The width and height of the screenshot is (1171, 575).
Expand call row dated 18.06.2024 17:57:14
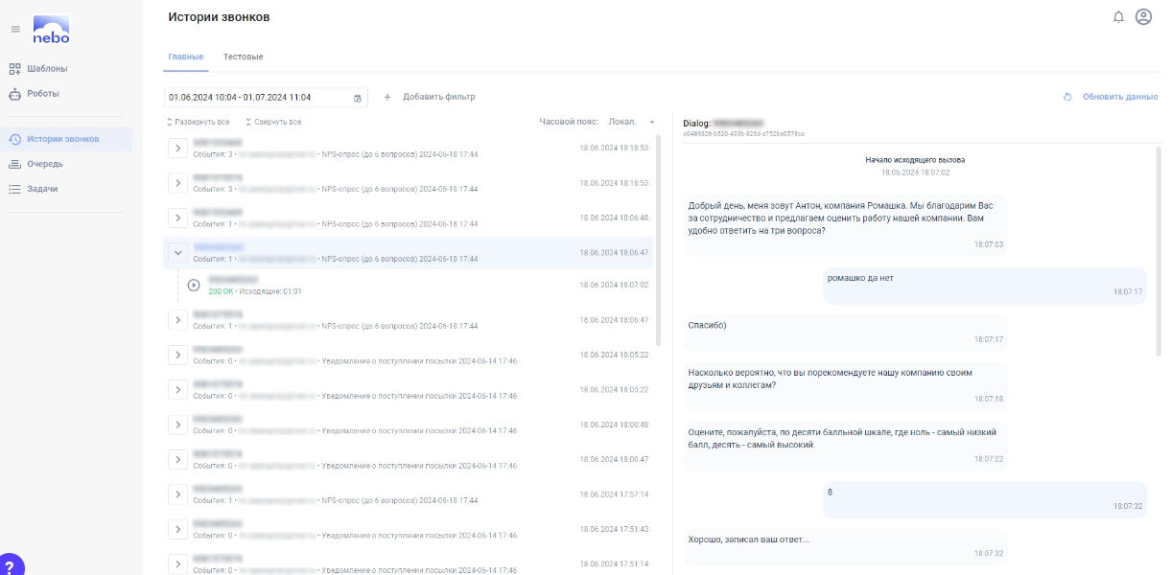coord(177,494)
